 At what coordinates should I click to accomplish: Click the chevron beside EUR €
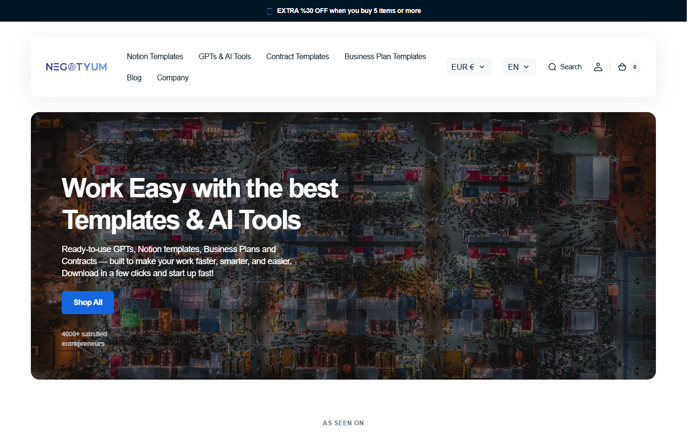[482, 67]
